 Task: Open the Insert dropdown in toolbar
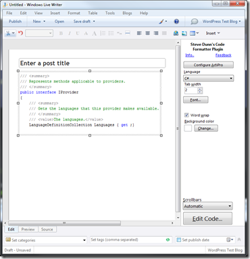click(x=213, y=33)
